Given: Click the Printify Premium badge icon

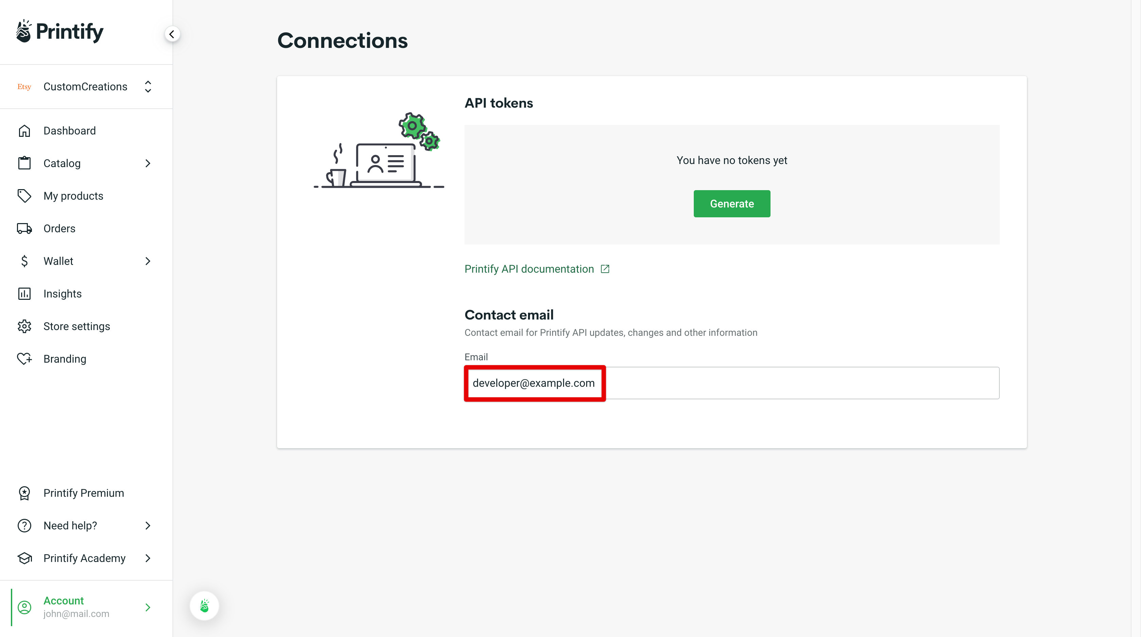Looking at the screenshot, I should click(x=24, y=493).
